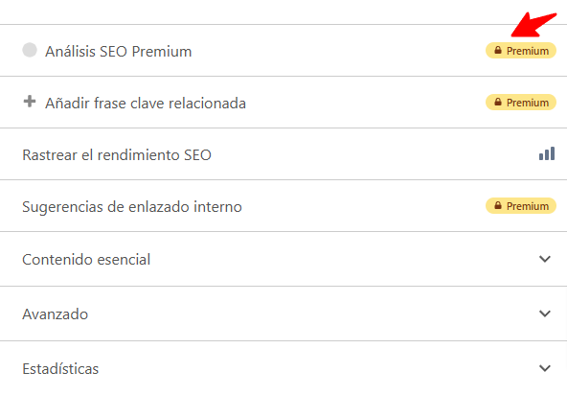Click the Contenido esencial heading
Image resolution: width=567 pixels, height=395 pixels.
(86, 260)
